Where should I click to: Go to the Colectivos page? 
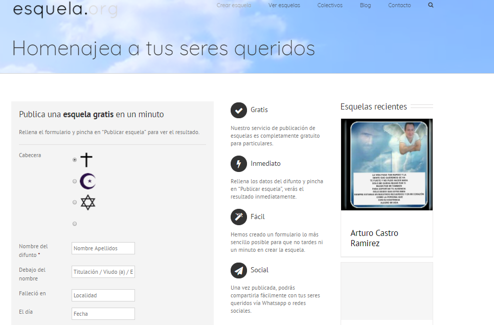(x=330, y=5)
